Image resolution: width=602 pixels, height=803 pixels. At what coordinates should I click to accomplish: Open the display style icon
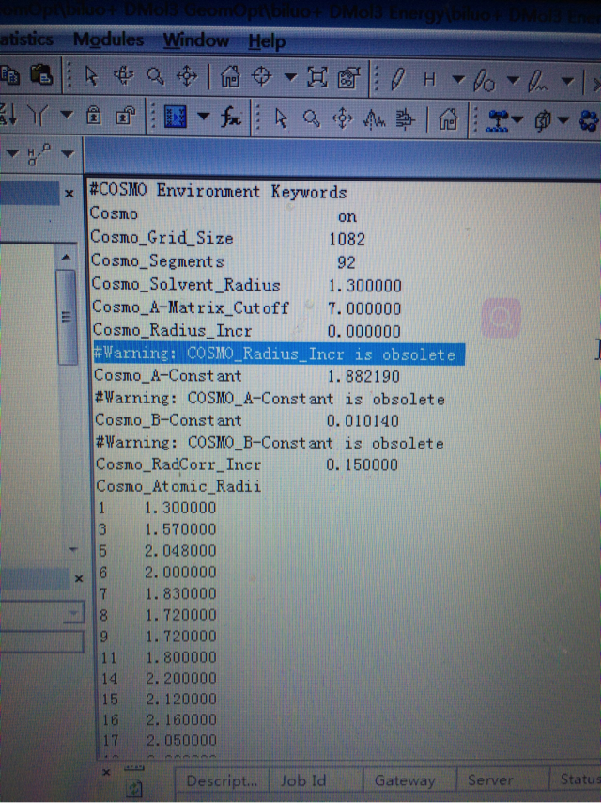tap(348, 78)
